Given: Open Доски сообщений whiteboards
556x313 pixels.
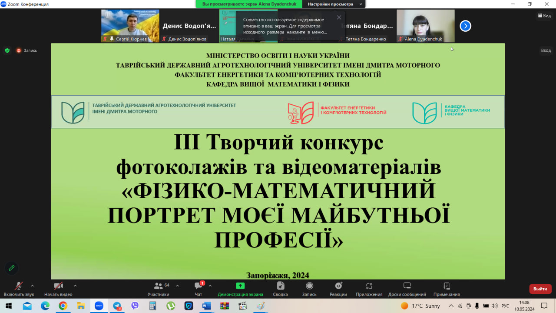Looking at the screenshot, I should pos(407,289).
